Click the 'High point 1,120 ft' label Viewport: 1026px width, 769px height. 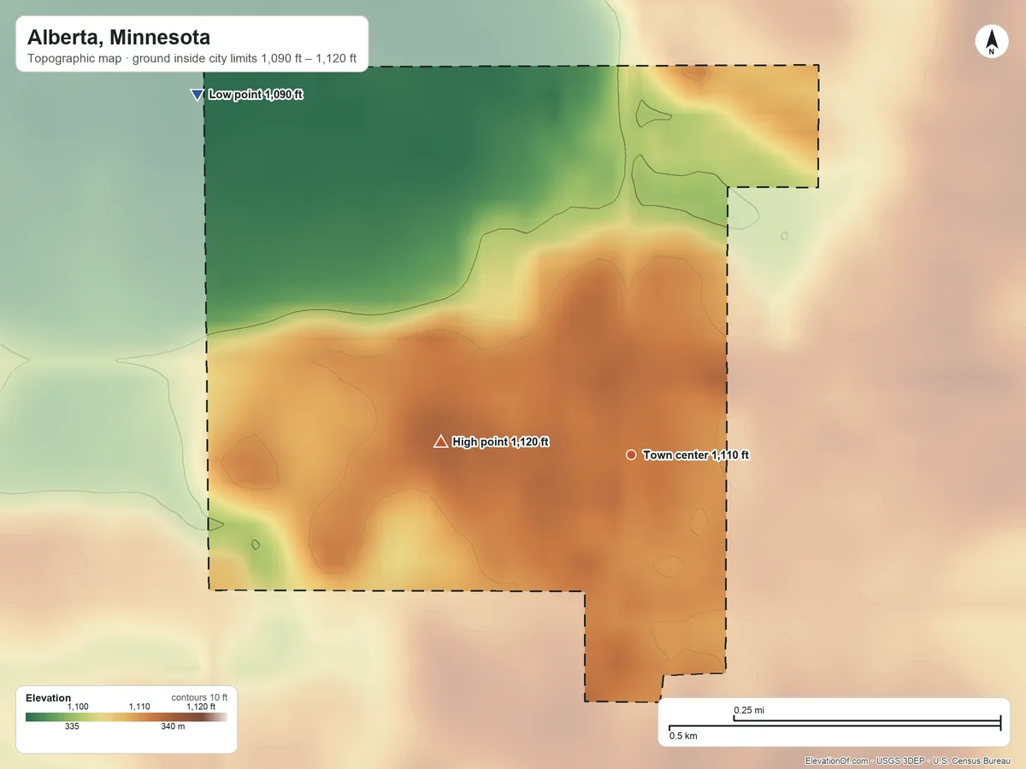pyautogui.click(x=500, y=442)
